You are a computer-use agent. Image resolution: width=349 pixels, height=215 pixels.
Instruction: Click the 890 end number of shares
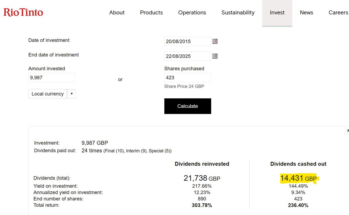[202, 199]
